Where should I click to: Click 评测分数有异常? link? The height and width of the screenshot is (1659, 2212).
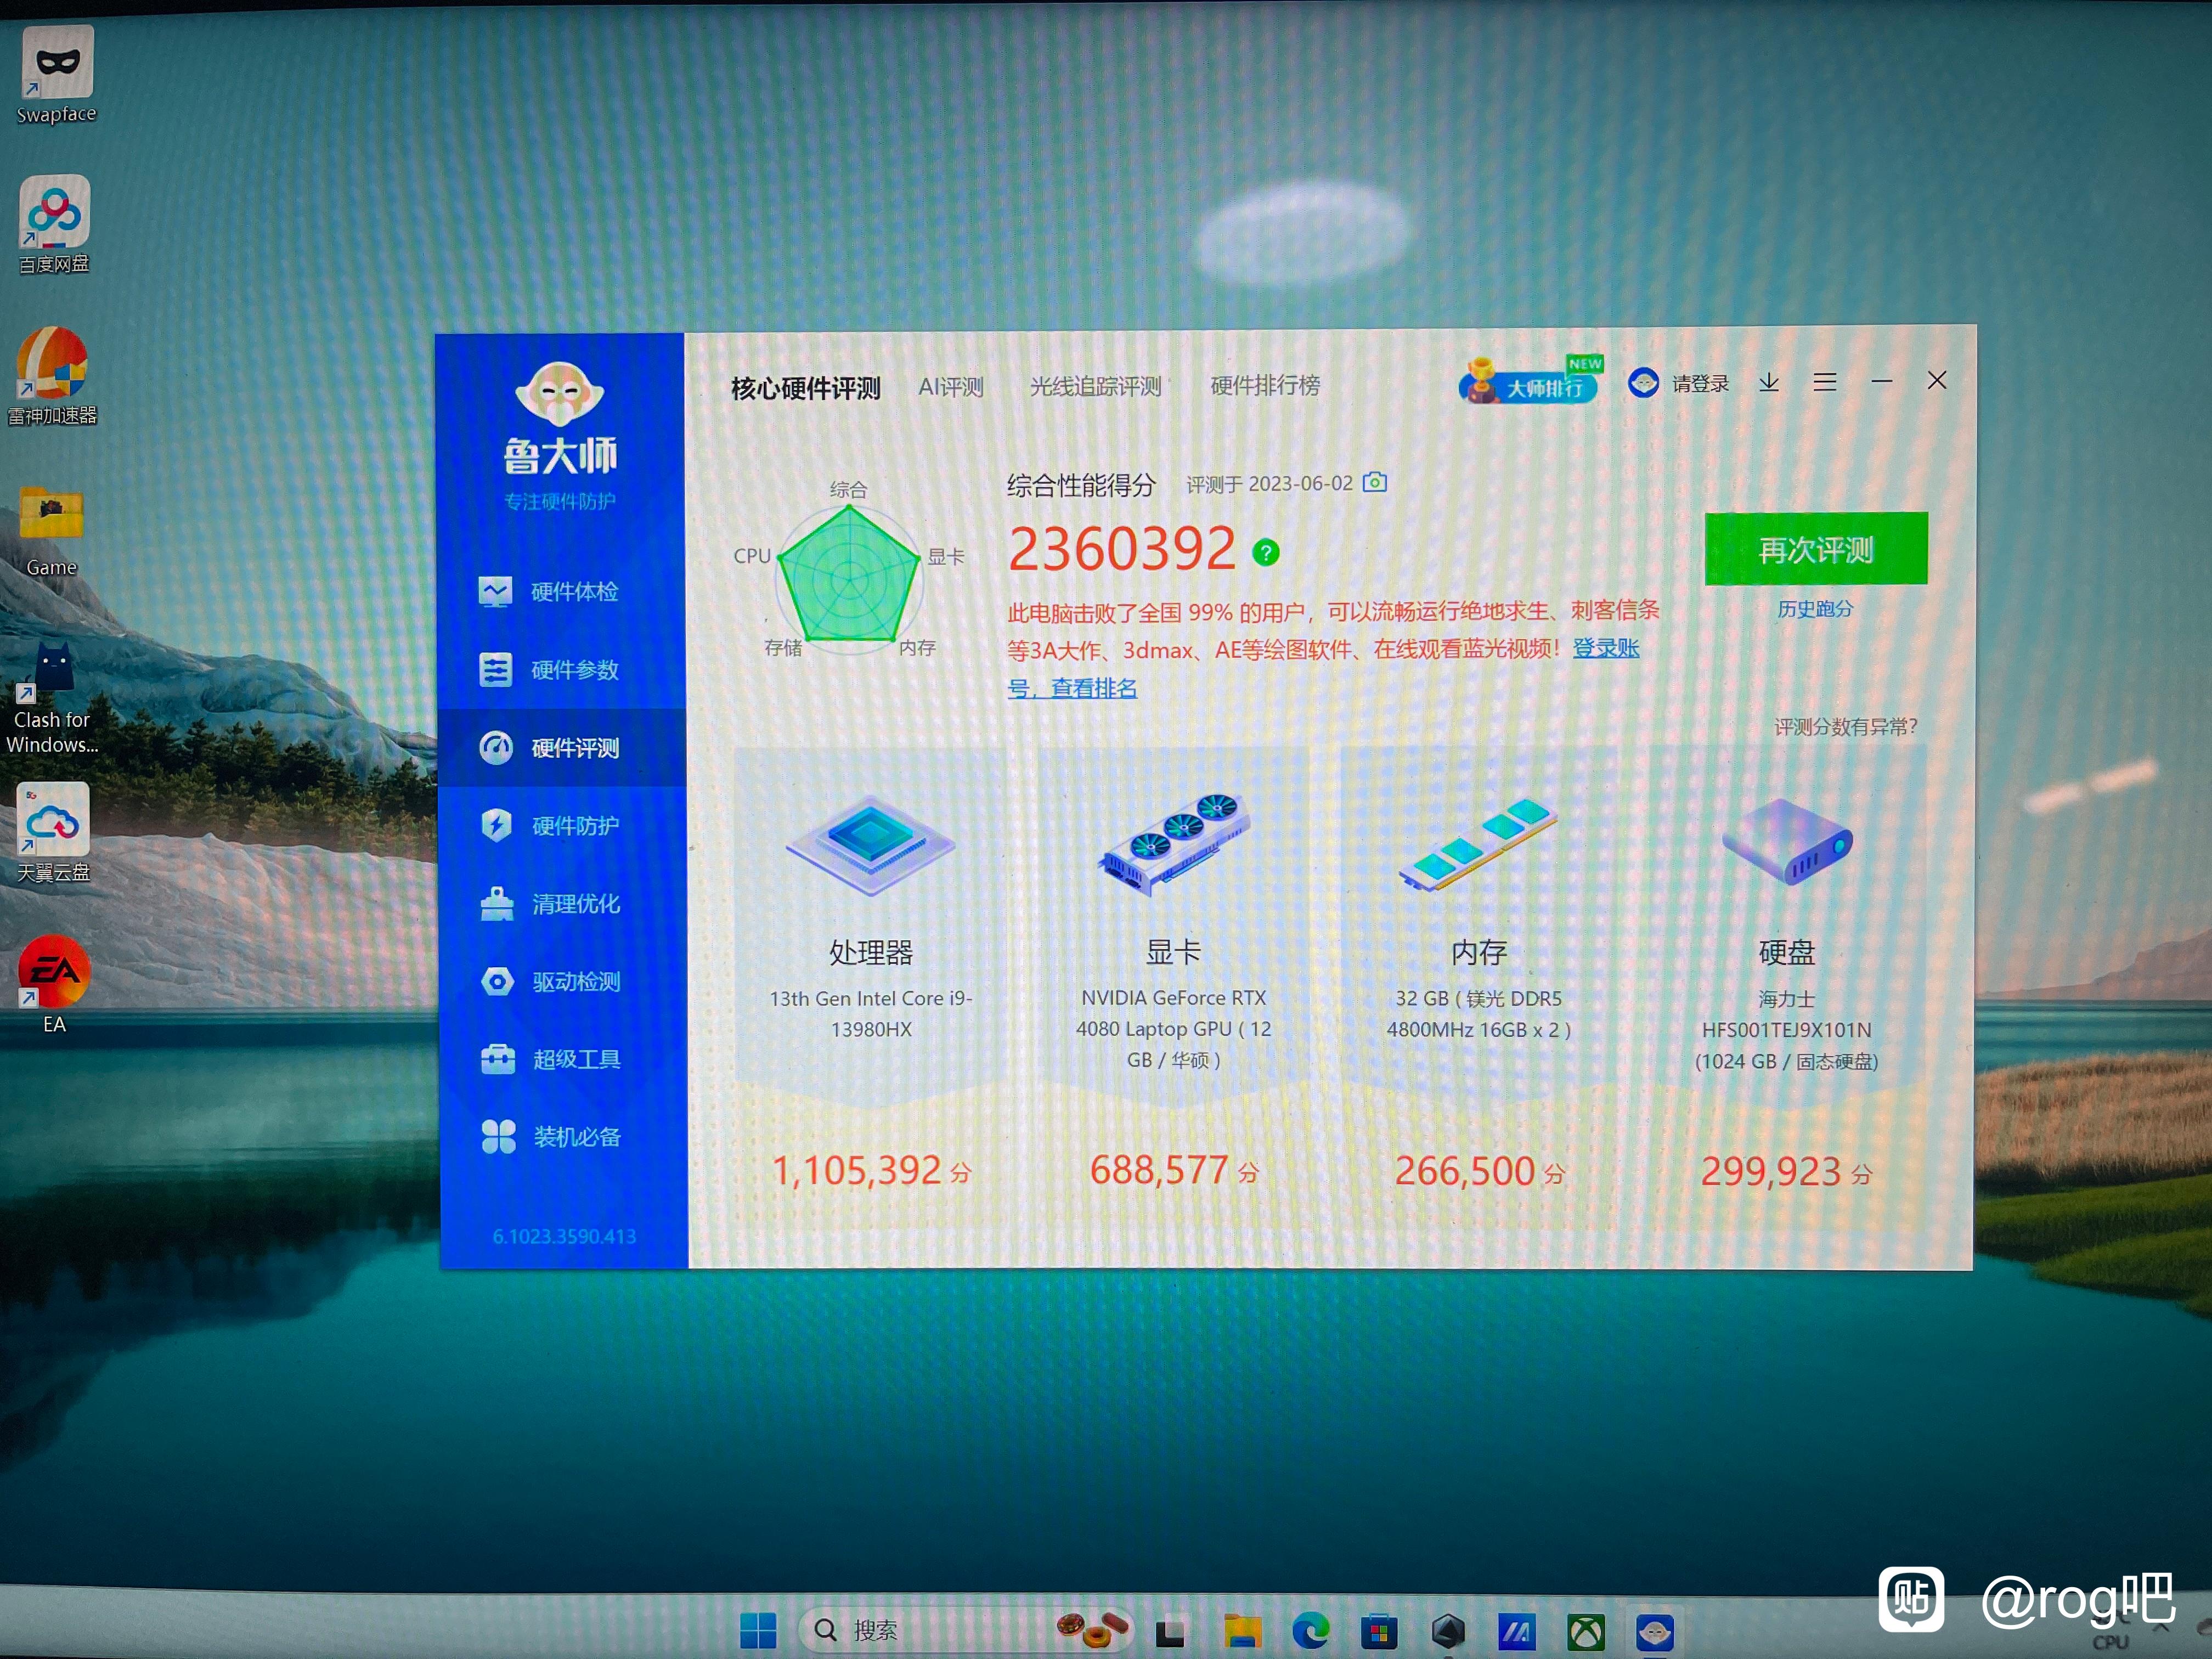[1846, 727]
